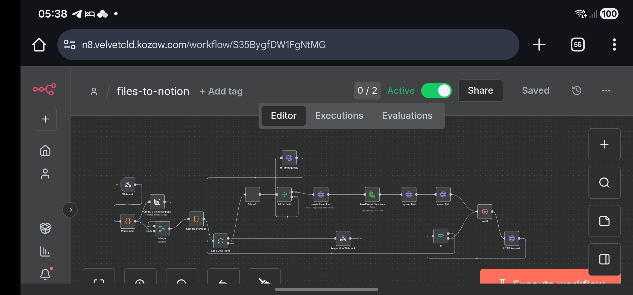Select the Webhook trigger node

(128, 185)
